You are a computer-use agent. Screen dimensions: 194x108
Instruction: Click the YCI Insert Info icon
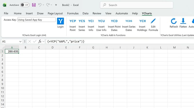pos(91,21)
